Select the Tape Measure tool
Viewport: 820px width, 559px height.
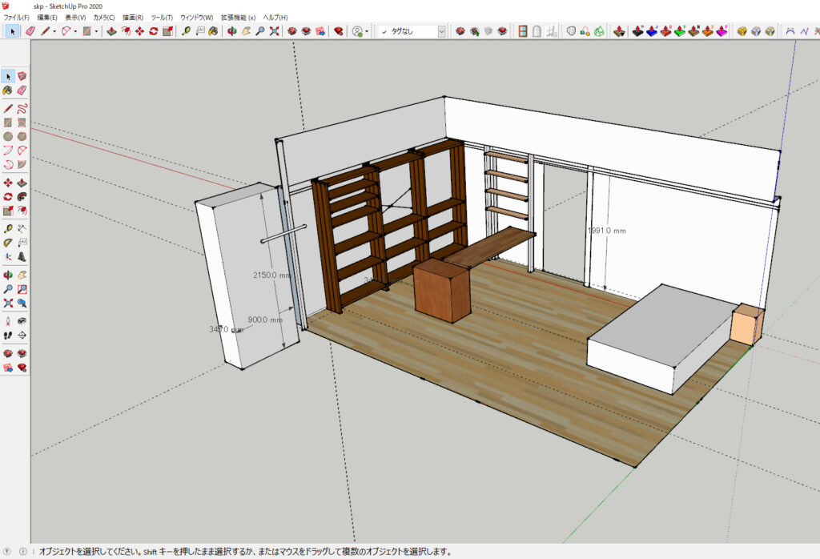click(x=186, y=31)
